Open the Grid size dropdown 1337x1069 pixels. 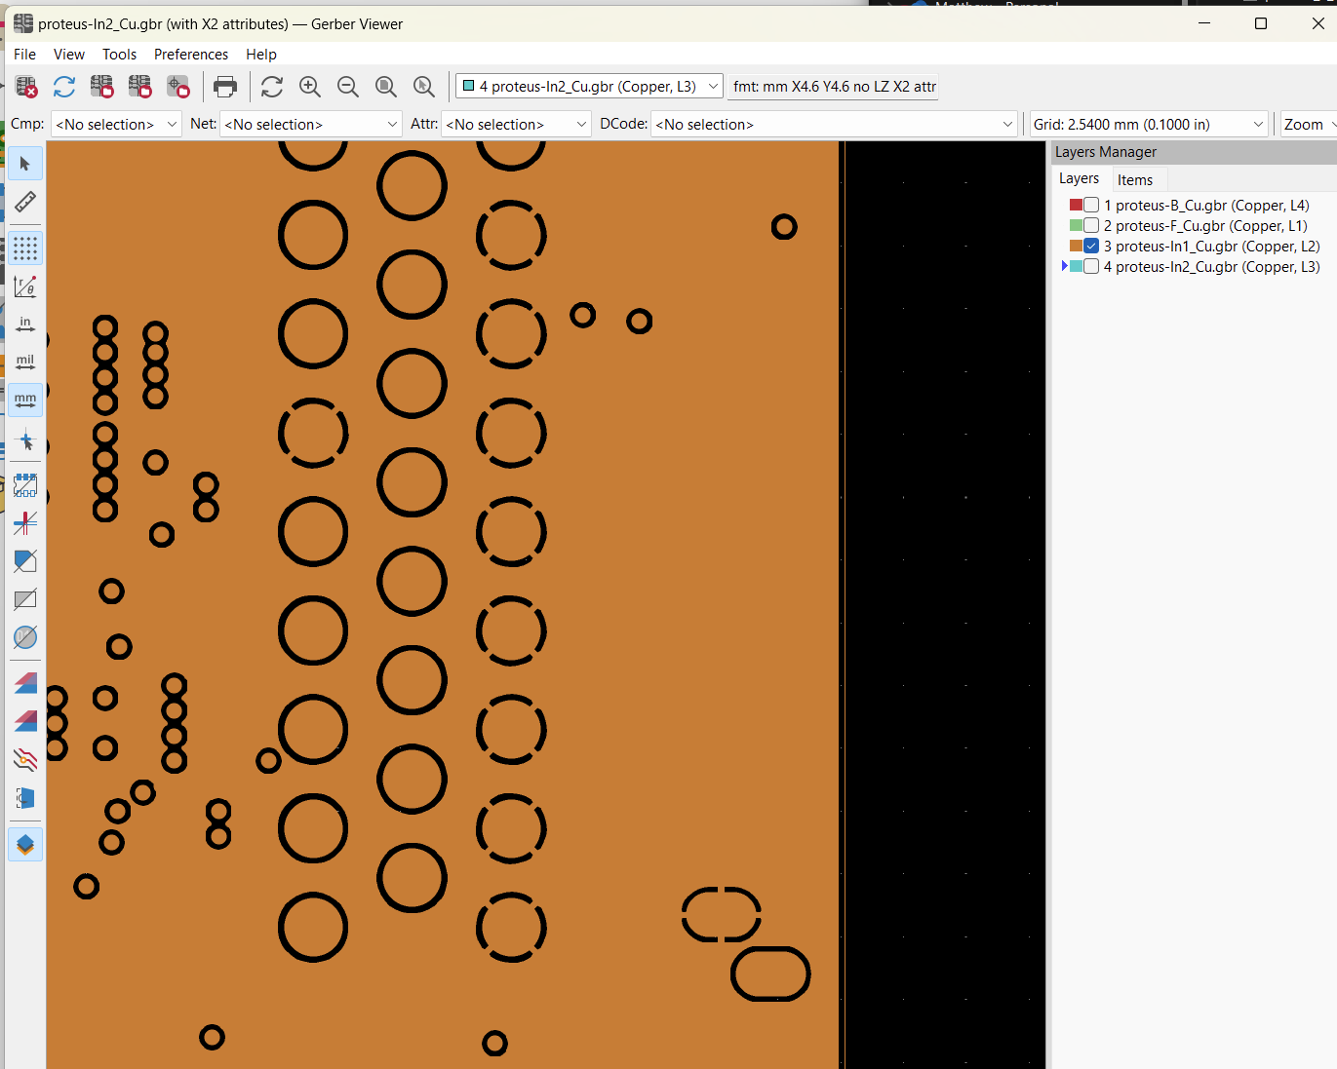pos(1150,125)
